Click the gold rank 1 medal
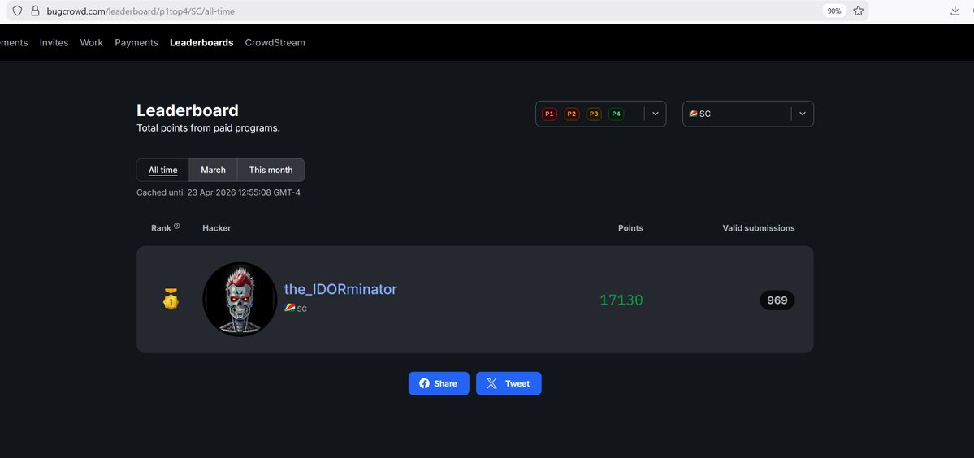 (171, 299)
